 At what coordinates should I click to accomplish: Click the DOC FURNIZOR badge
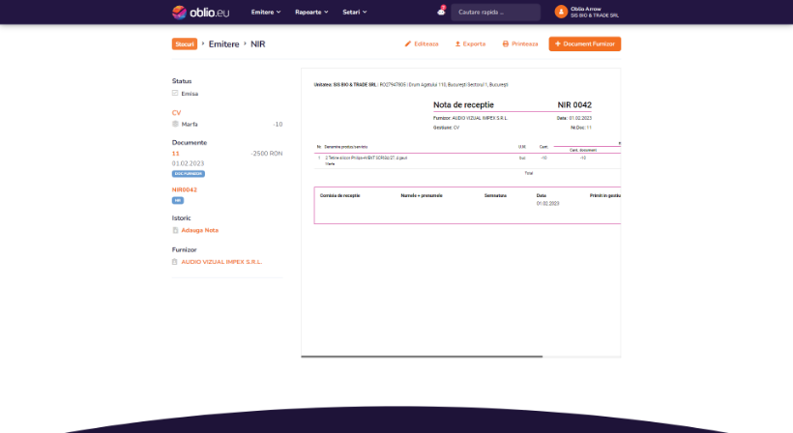(x=189, y=174)
